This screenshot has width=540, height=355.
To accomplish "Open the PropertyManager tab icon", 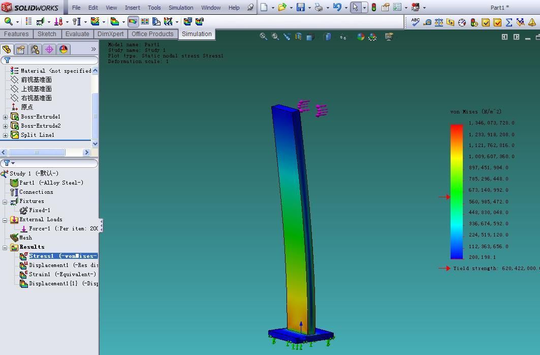I will pyautogui.click(x=20, y=49).
